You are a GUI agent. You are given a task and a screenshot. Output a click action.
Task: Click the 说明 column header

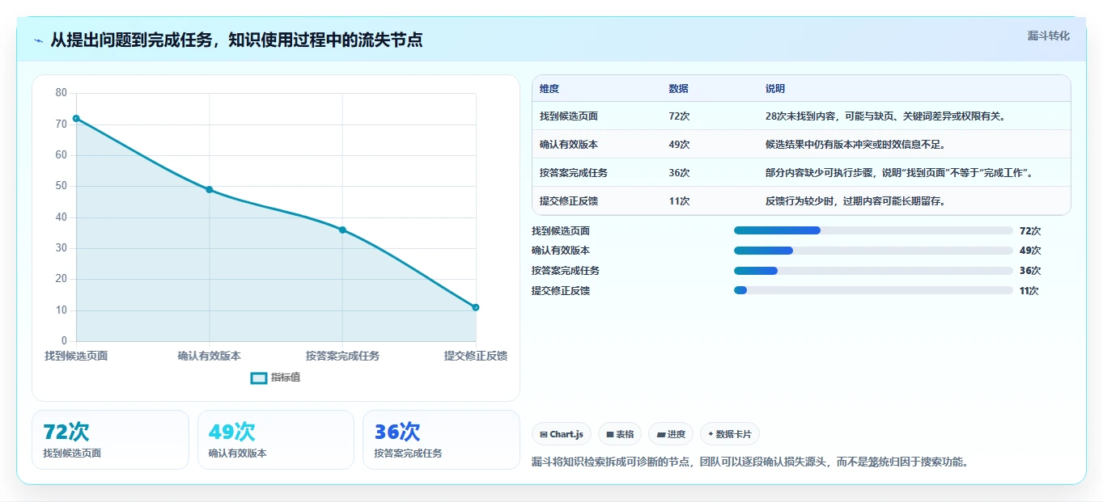(775, 89)
